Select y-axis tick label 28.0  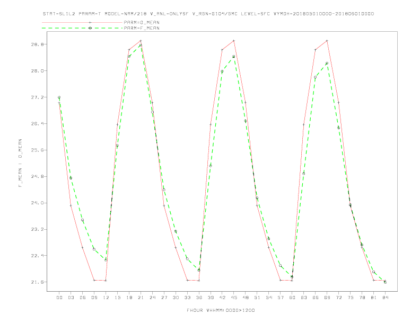[38, 71]
